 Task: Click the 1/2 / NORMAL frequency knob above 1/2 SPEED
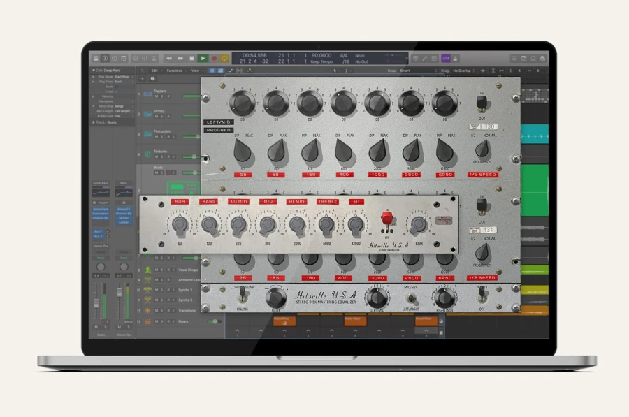[x=482, y=149]
